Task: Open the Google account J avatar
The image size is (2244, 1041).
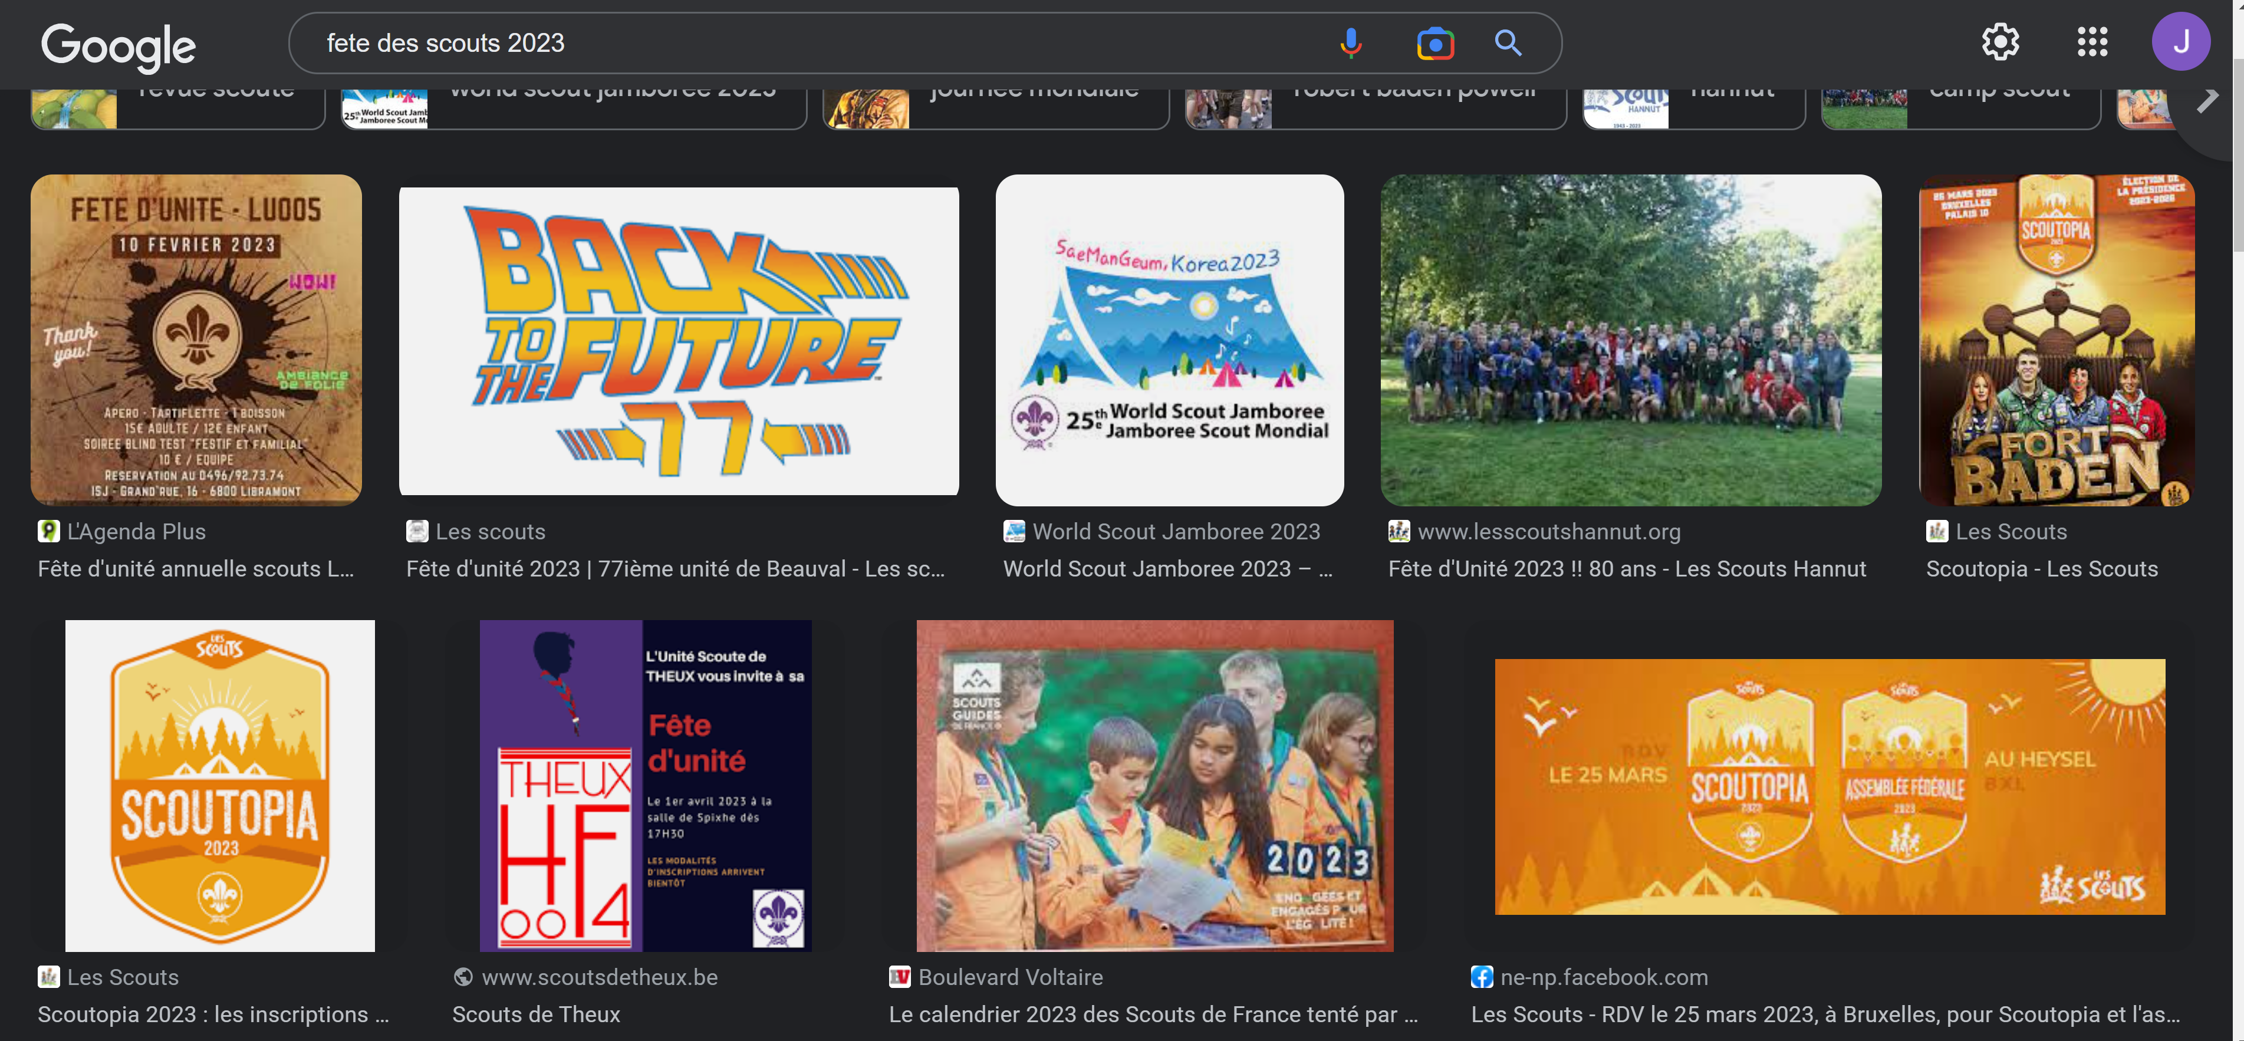Action: tap(2180, 42)
